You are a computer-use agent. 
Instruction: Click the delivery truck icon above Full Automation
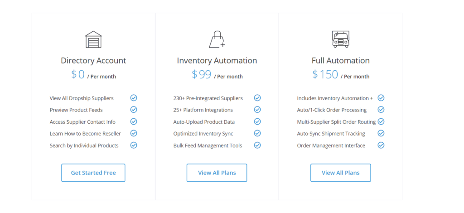[x=341, y=39]
